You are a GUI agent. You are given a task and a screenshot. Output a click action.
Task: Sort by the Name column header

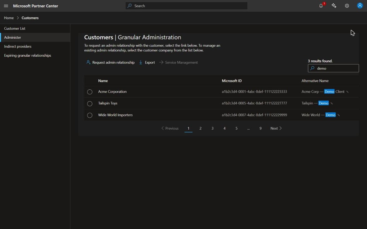103,81
